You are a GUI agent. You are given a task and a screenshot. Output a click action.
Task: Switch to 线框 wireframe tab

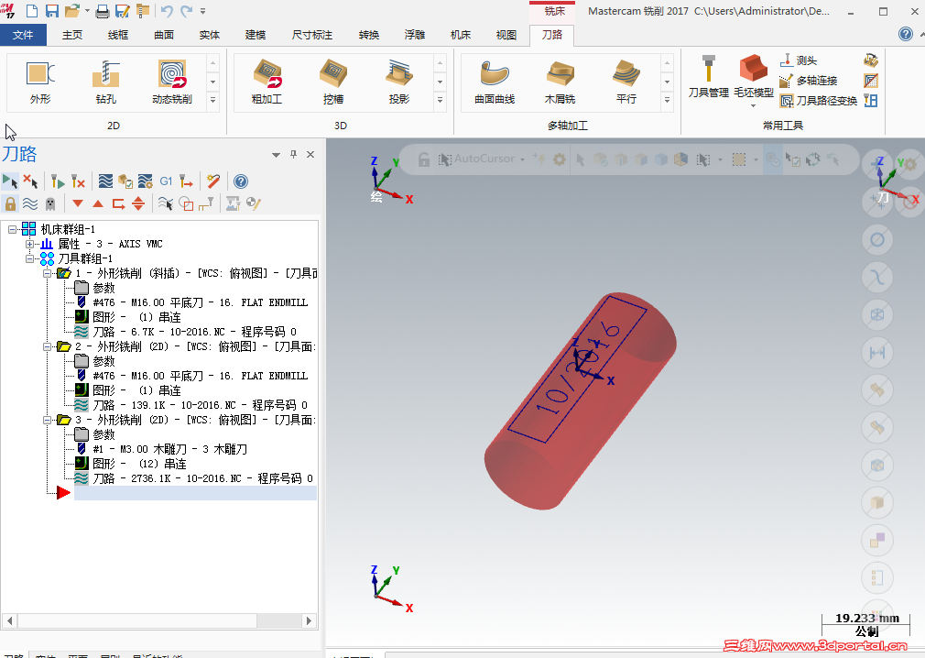(118, 35)
